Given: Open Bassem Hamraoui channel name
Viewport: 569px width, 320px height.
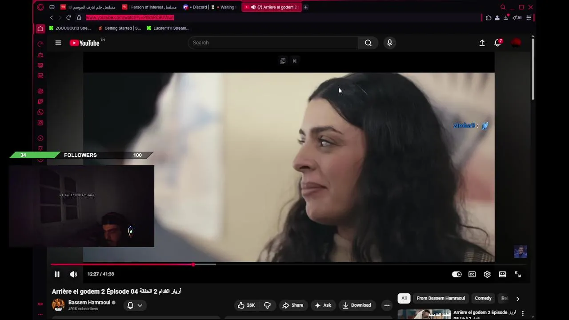Looking at the screenshot, I should tap(89, 302).
